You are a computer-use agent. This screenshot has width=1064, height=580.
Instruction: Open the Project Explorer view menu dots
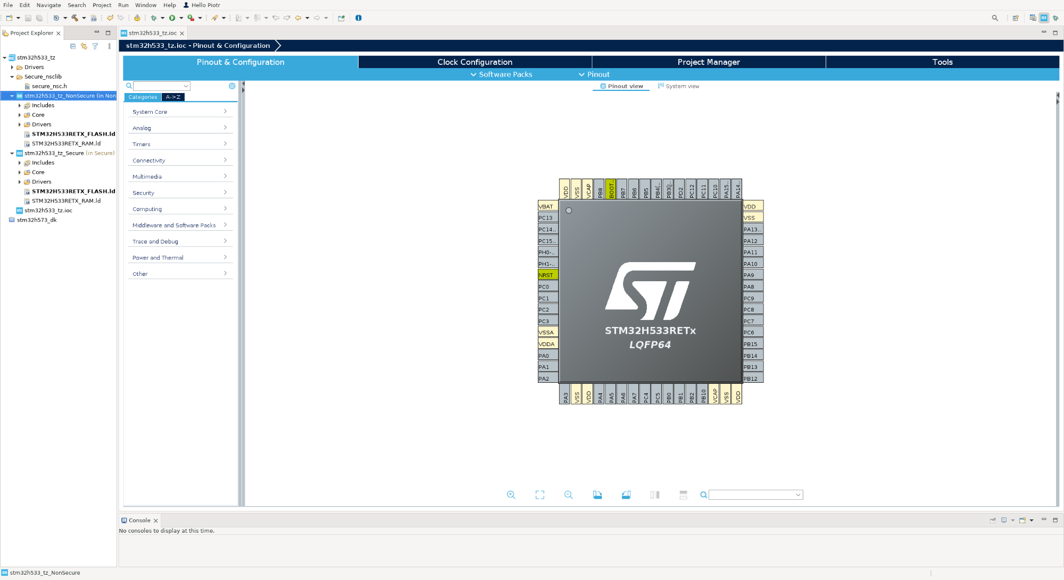pos(110,46)
